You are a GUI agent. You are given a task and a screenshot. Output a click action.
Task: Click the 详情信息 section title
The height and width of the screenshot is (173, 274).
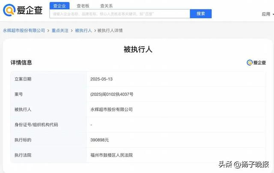click(x=21, y=63)
